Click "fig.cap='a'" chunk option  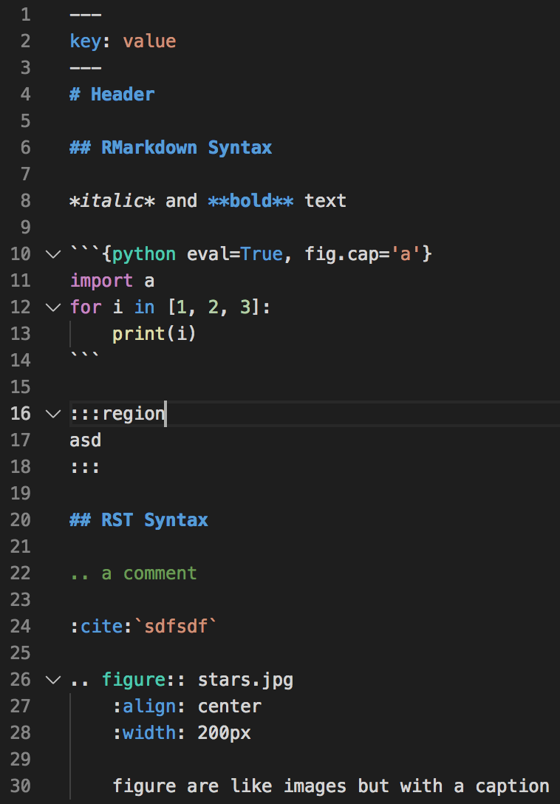(x=363, y=254)
